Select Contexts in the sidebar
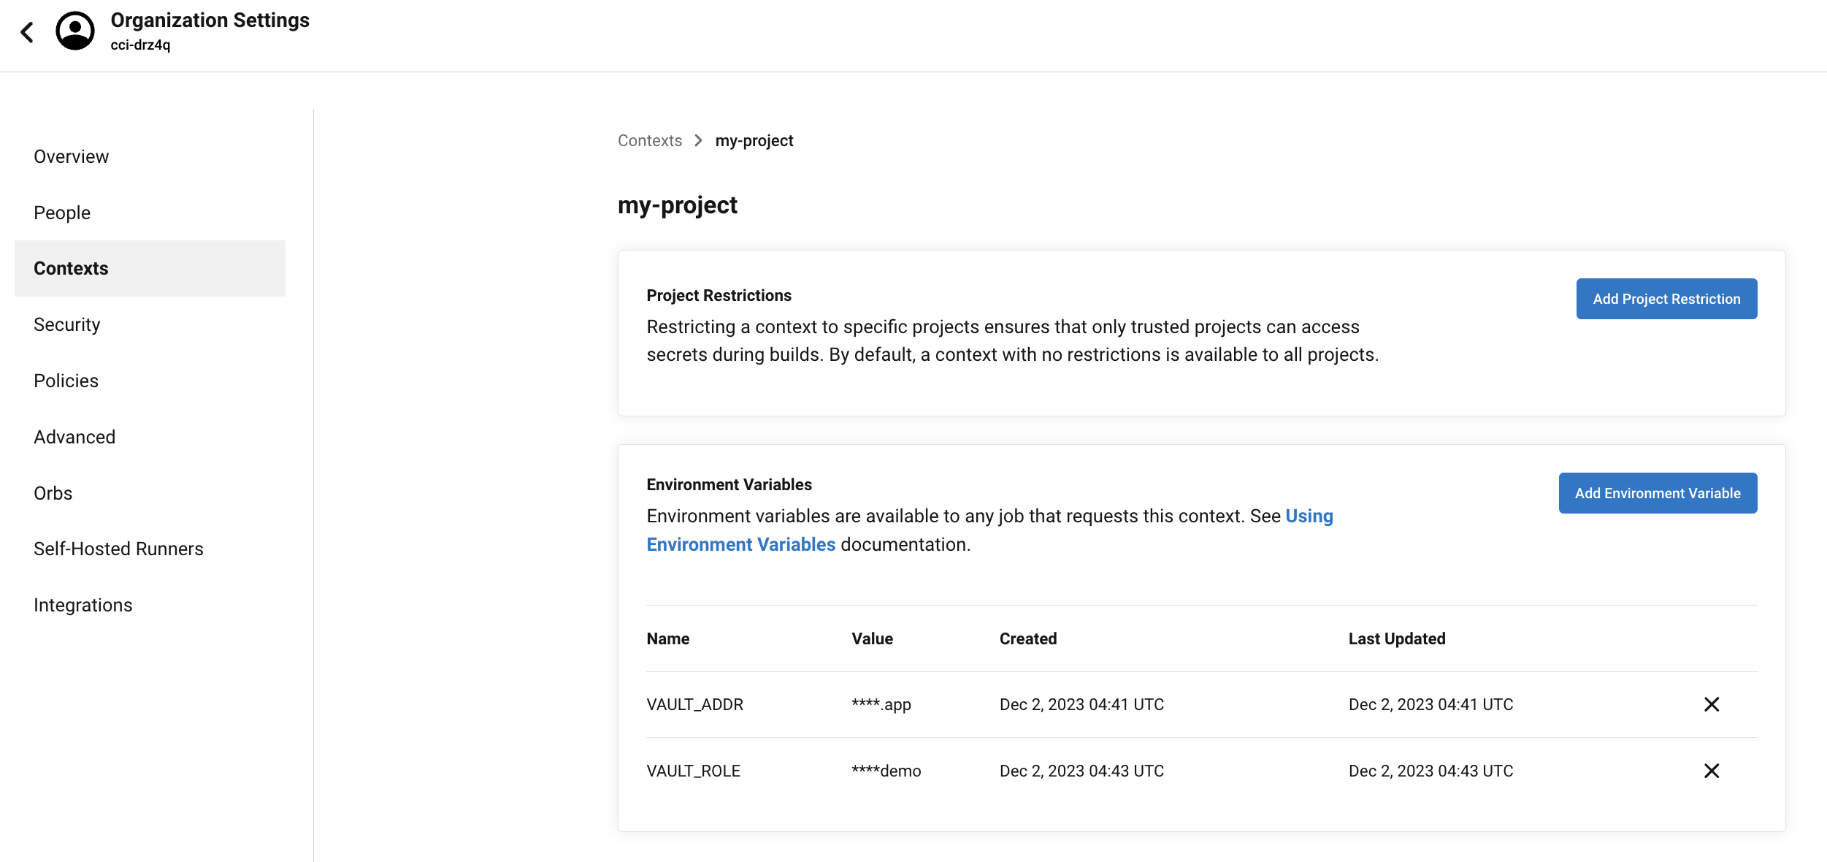This screenshot has height=862, width=1827. click(71, 268)
